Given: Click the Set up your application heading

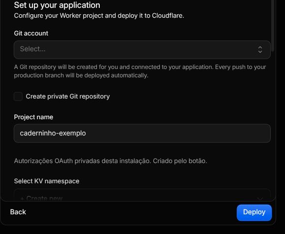Looking at the screenshot, I should pyautogui.click(x=57, y=5).
